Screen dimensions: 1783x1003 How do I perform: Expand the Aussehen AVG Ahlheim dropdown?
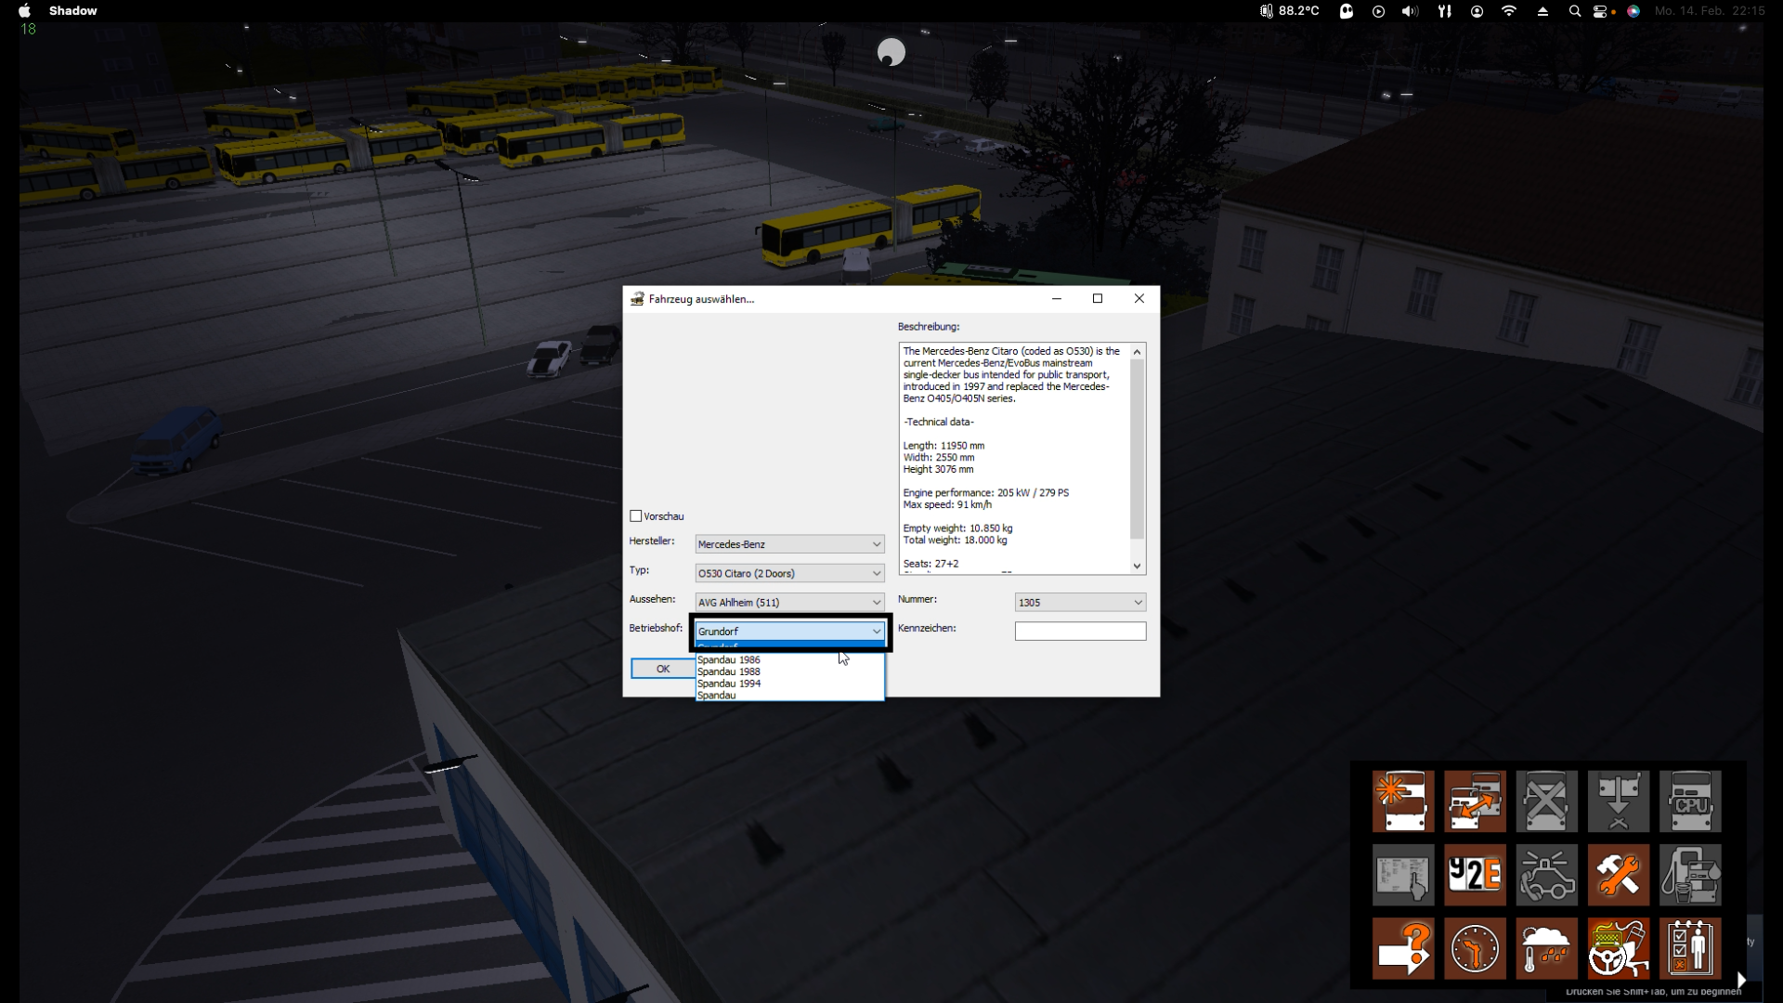click(x=876, y=602)
